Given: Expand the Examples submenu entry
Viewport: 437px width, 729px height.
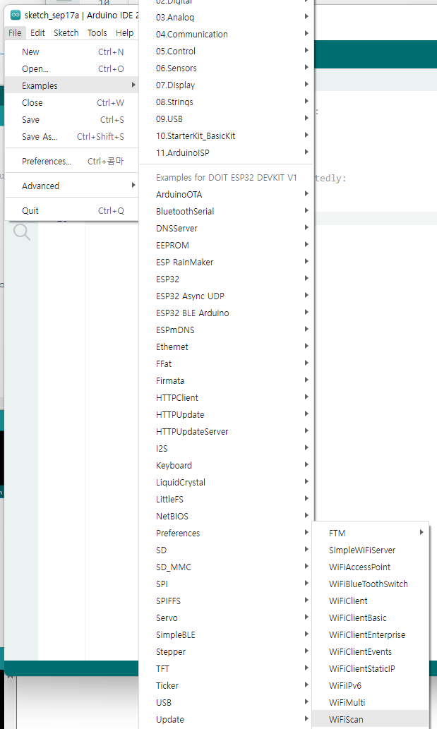Looking at the screenshot, I should (71, 85).
